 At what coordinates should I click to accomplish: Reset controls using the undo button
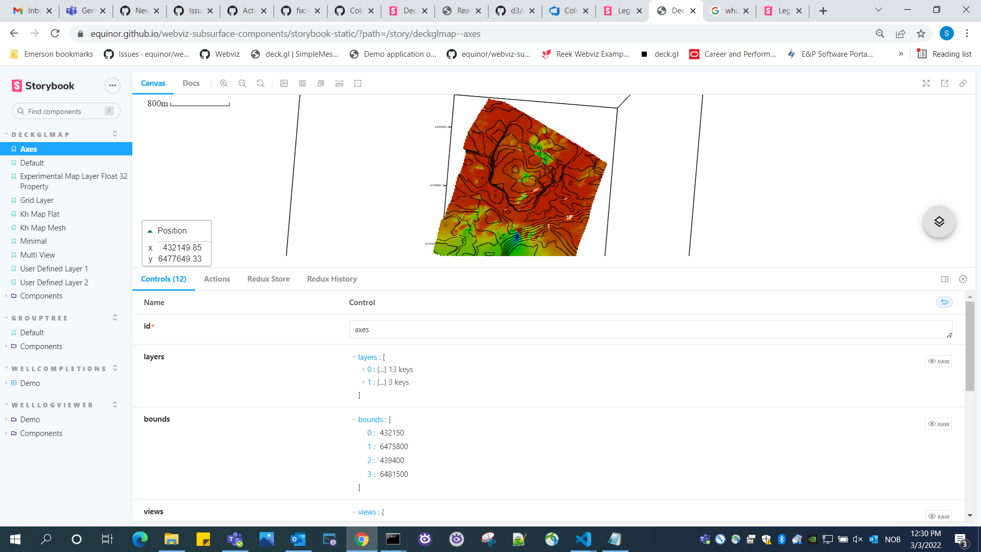point(944,302)
